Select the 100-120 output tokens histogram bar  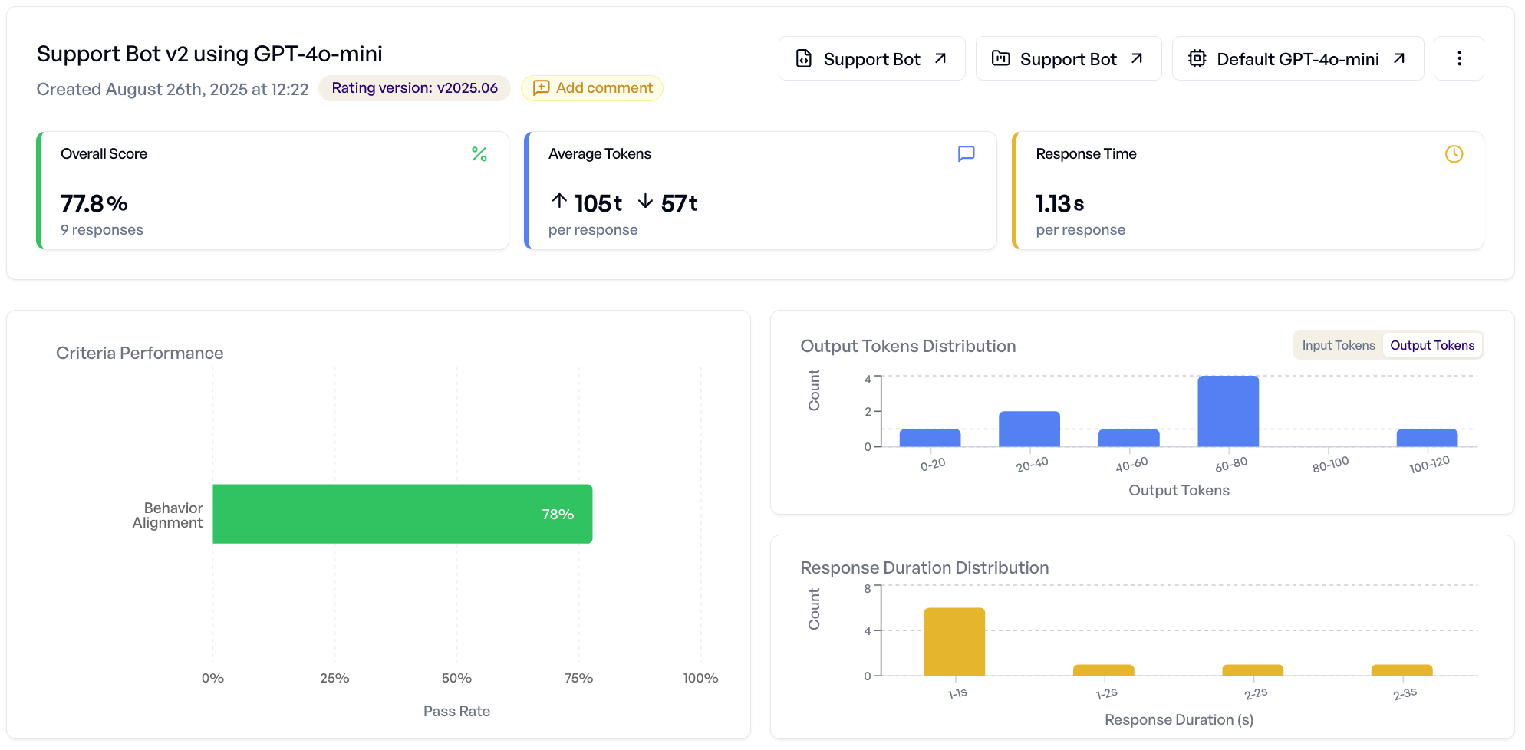(1426, 438)
